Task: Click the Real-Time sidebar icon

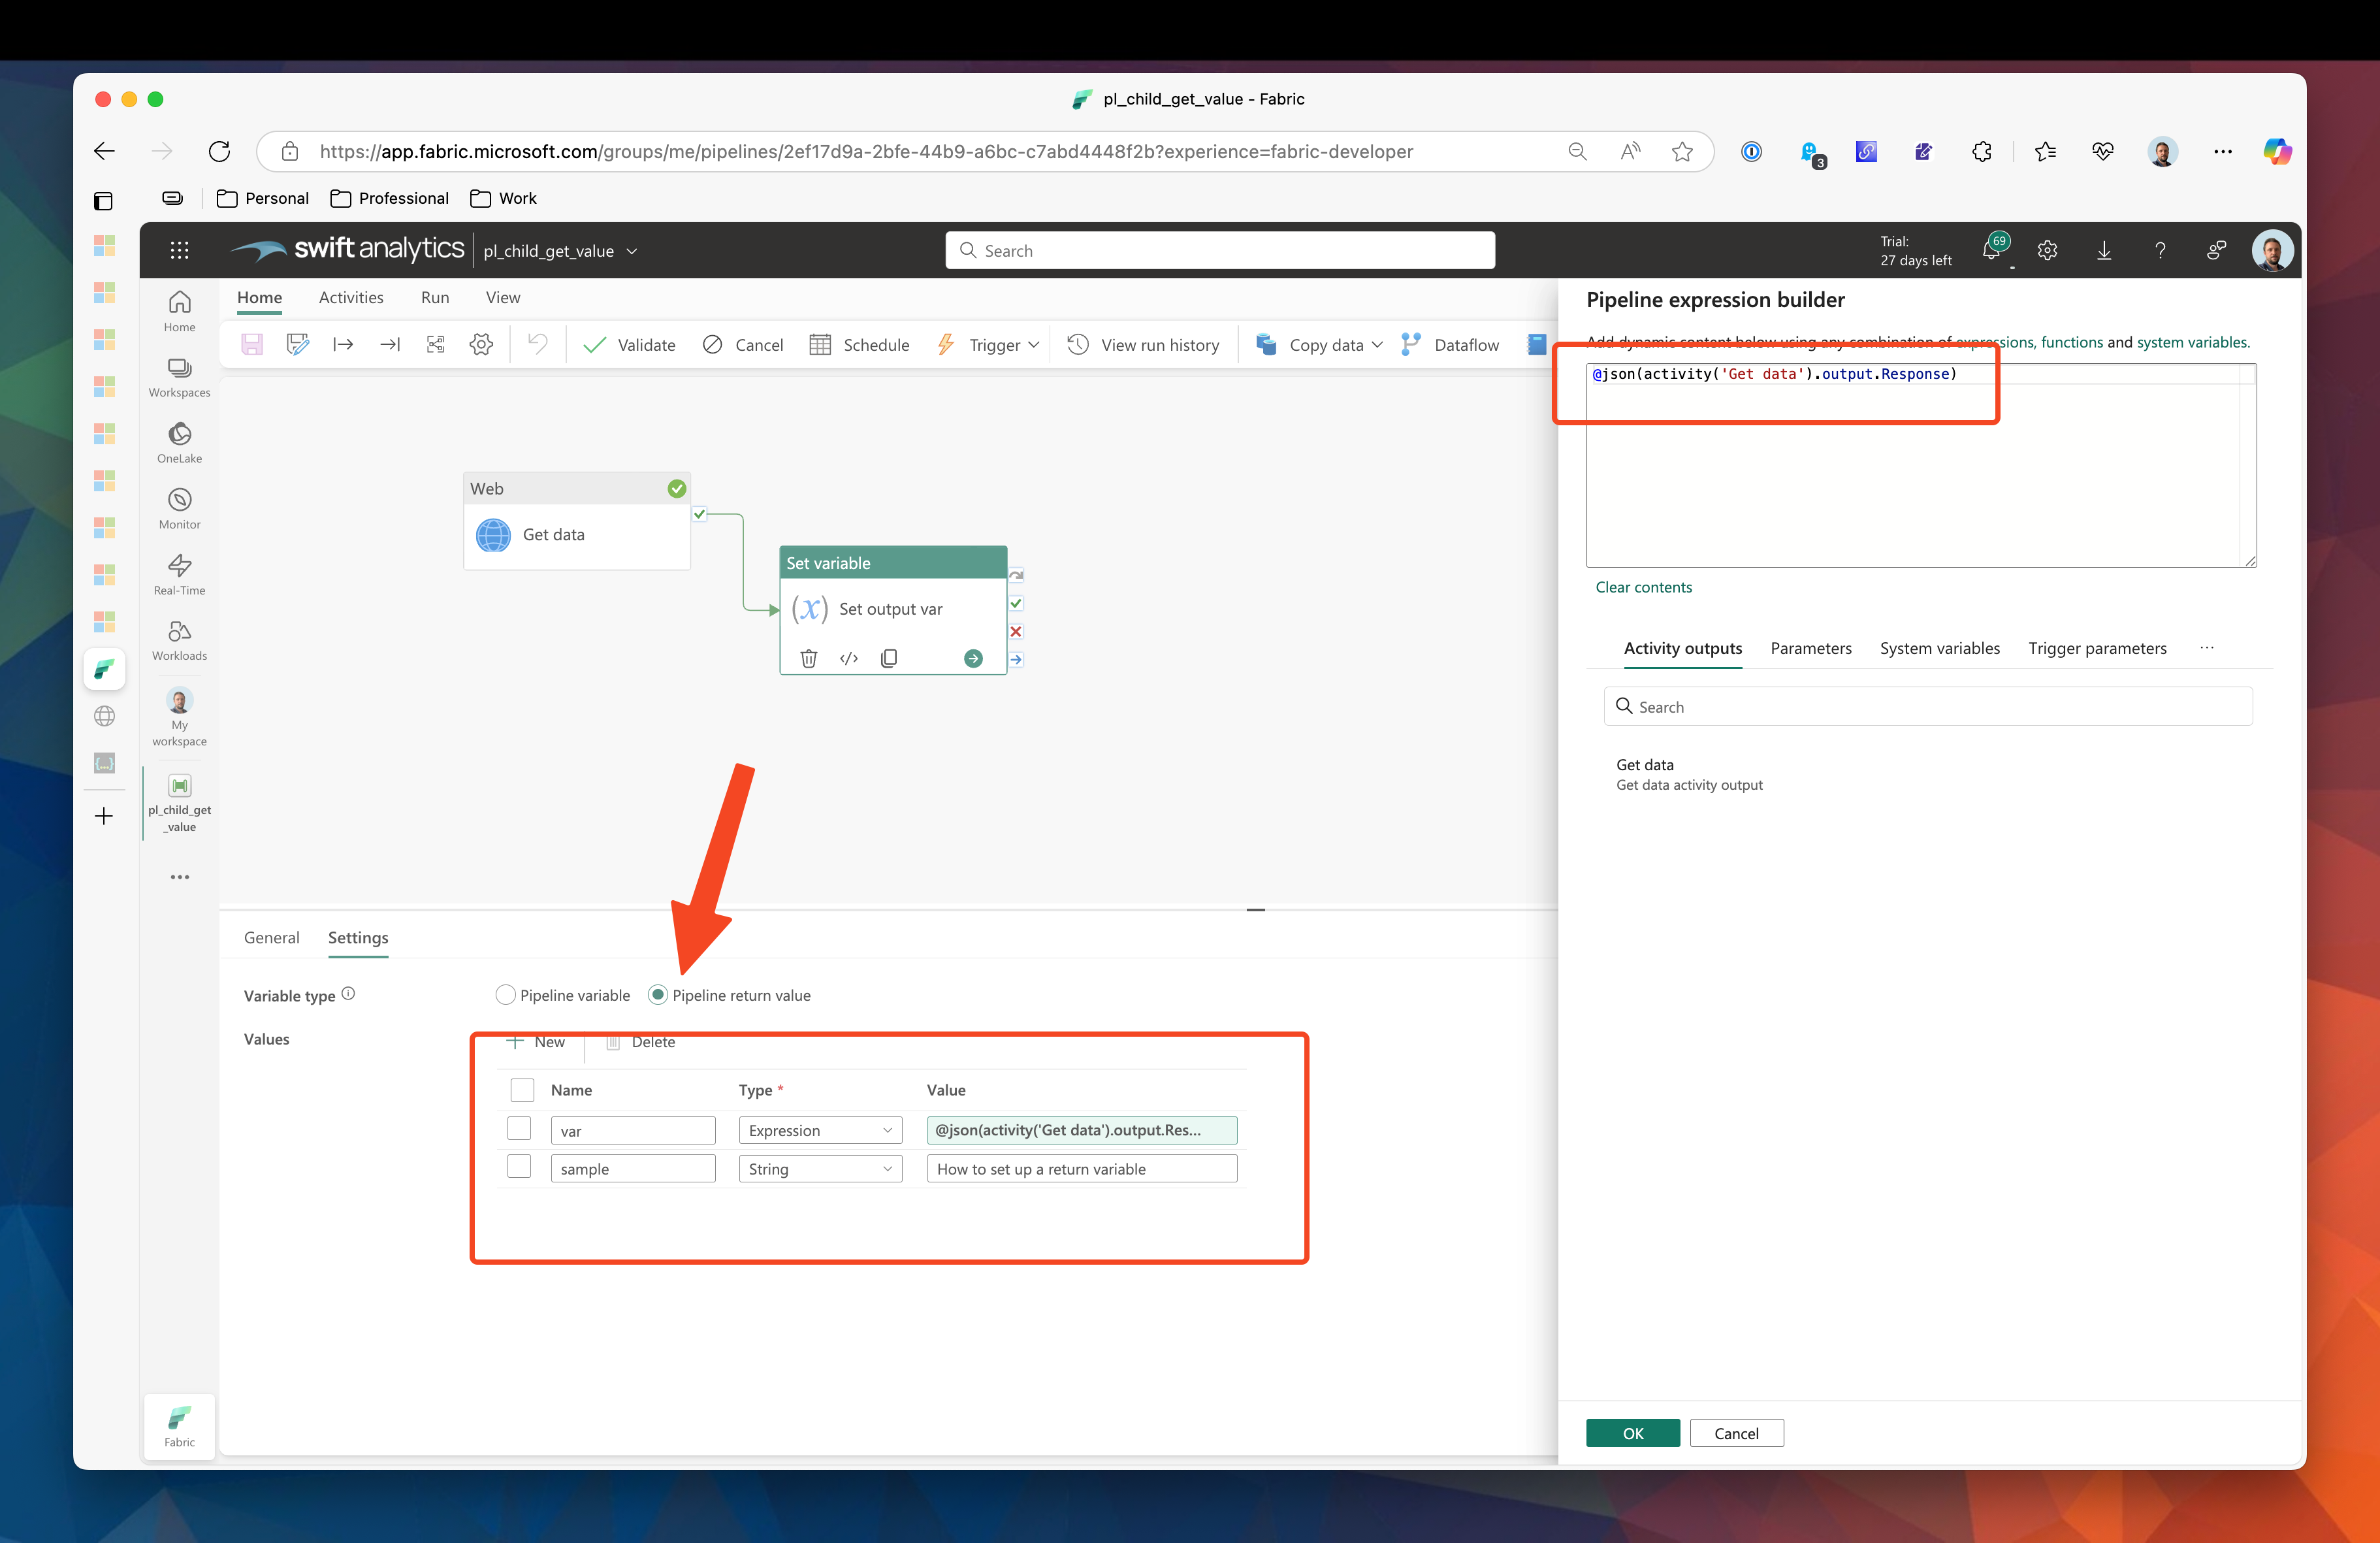Action: (179, 566)
